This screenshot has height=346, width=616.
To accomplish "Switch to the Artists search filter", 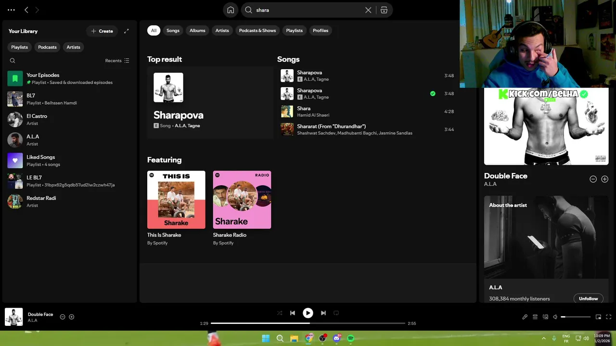I will (222, 30).
